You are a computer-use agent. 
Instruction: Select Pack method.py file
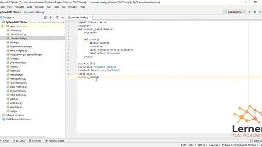(x=18, y=82)
